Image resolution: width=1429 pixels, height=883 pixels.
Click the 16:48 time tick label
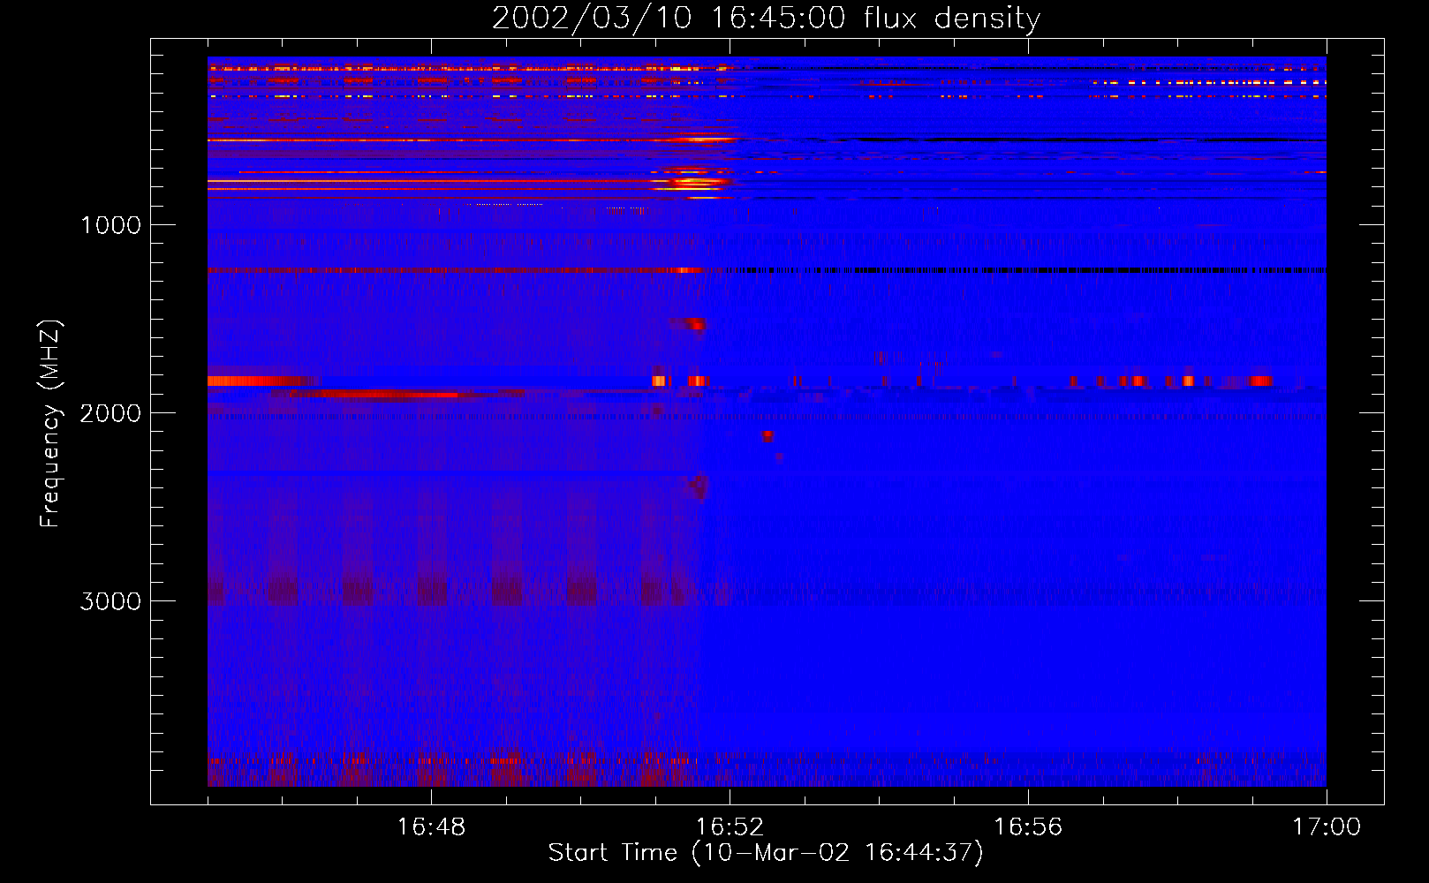(x=431, y=827)
